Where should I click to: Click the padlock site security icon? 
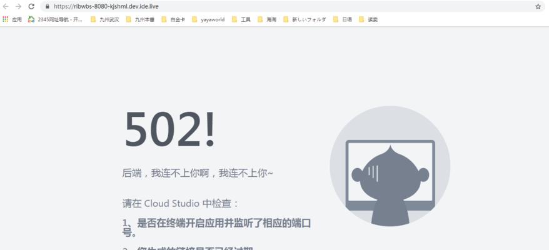click(48, 6)
